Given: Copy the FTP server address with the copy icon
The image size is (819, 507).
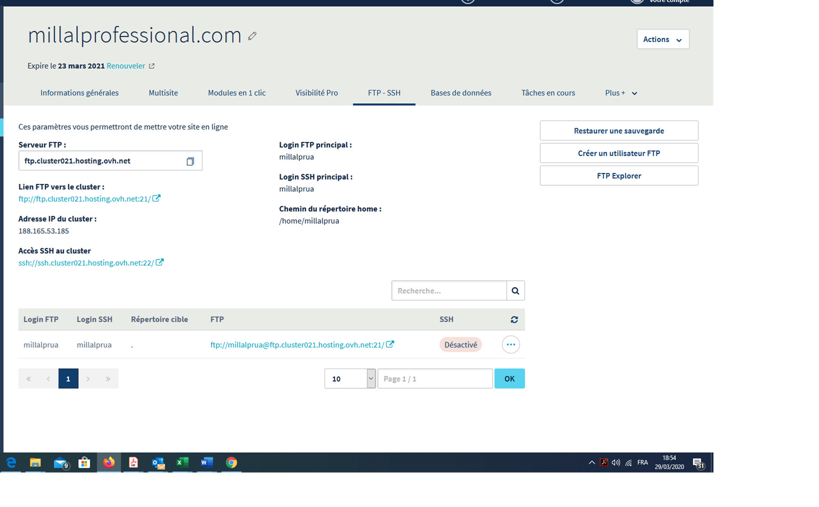Looking at the screenshot, I should click(190, 161).
